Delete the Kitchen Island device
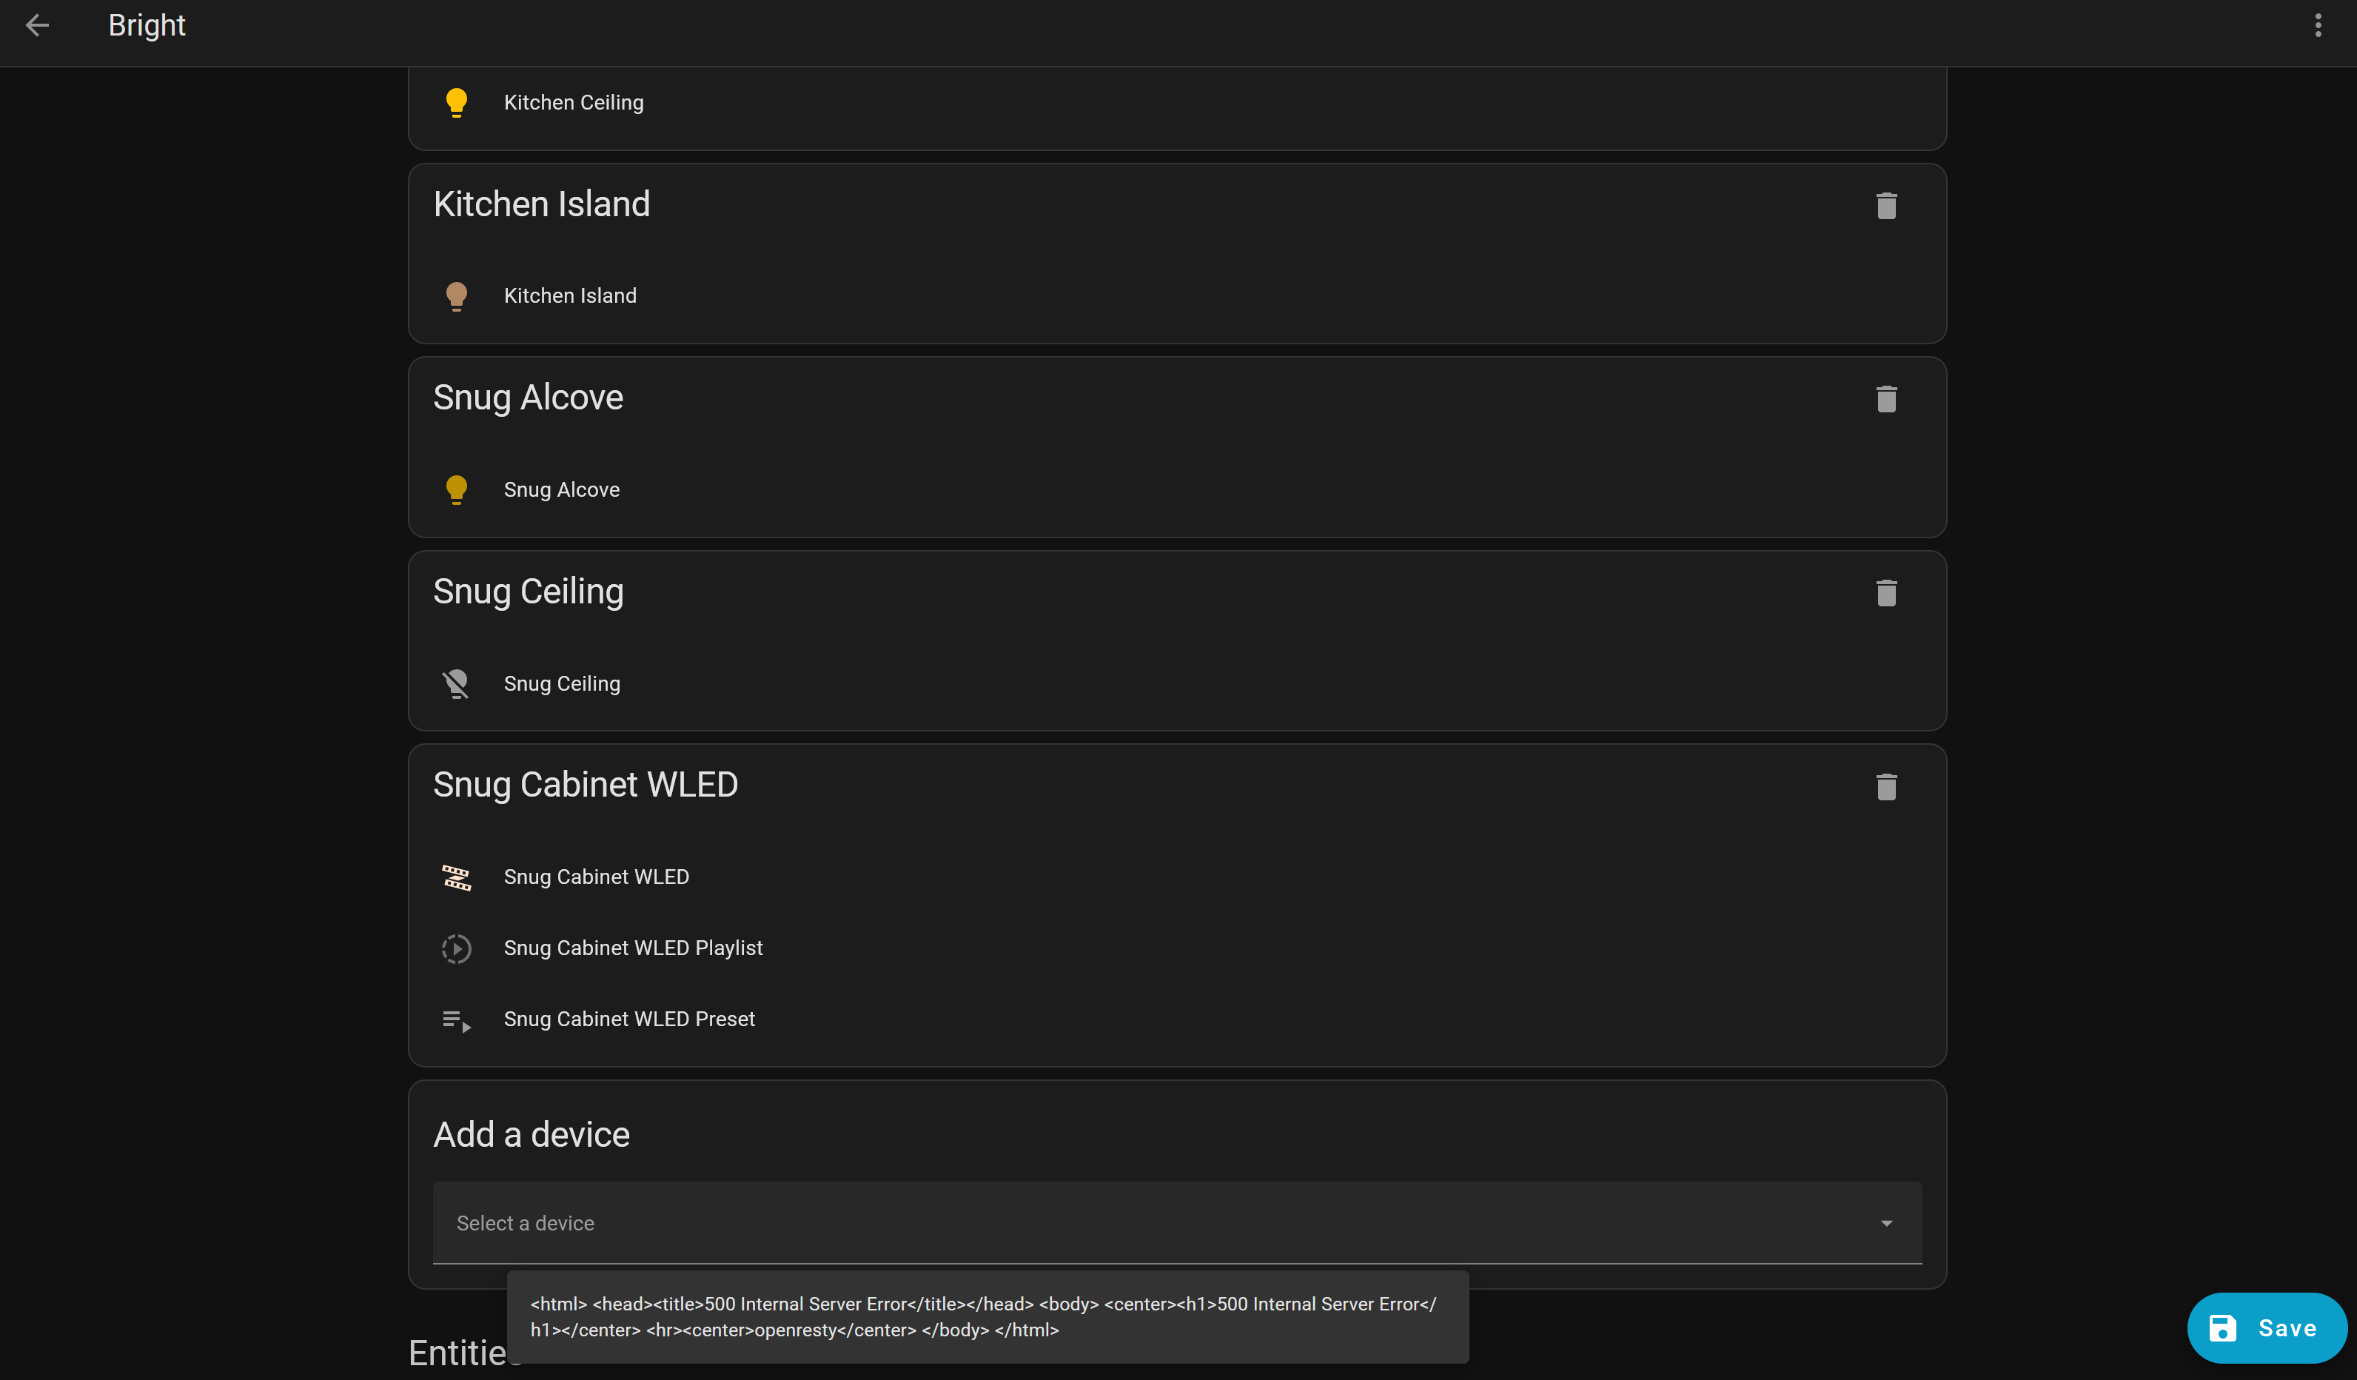2357x1380 pixels. click(x=1885, y=206)
